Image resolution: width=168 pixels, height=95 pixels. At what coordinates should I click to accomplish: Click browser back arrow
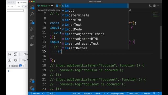(9, 6)
